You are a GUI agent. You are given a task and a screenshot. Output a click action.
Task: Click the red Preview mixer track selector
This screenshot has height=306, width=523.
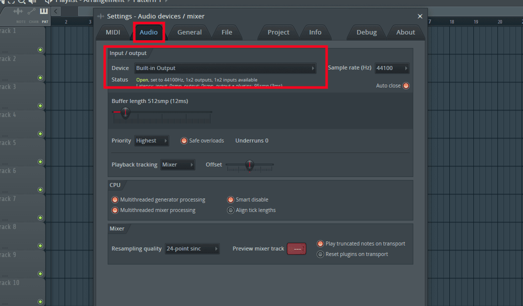pos(296,248)
